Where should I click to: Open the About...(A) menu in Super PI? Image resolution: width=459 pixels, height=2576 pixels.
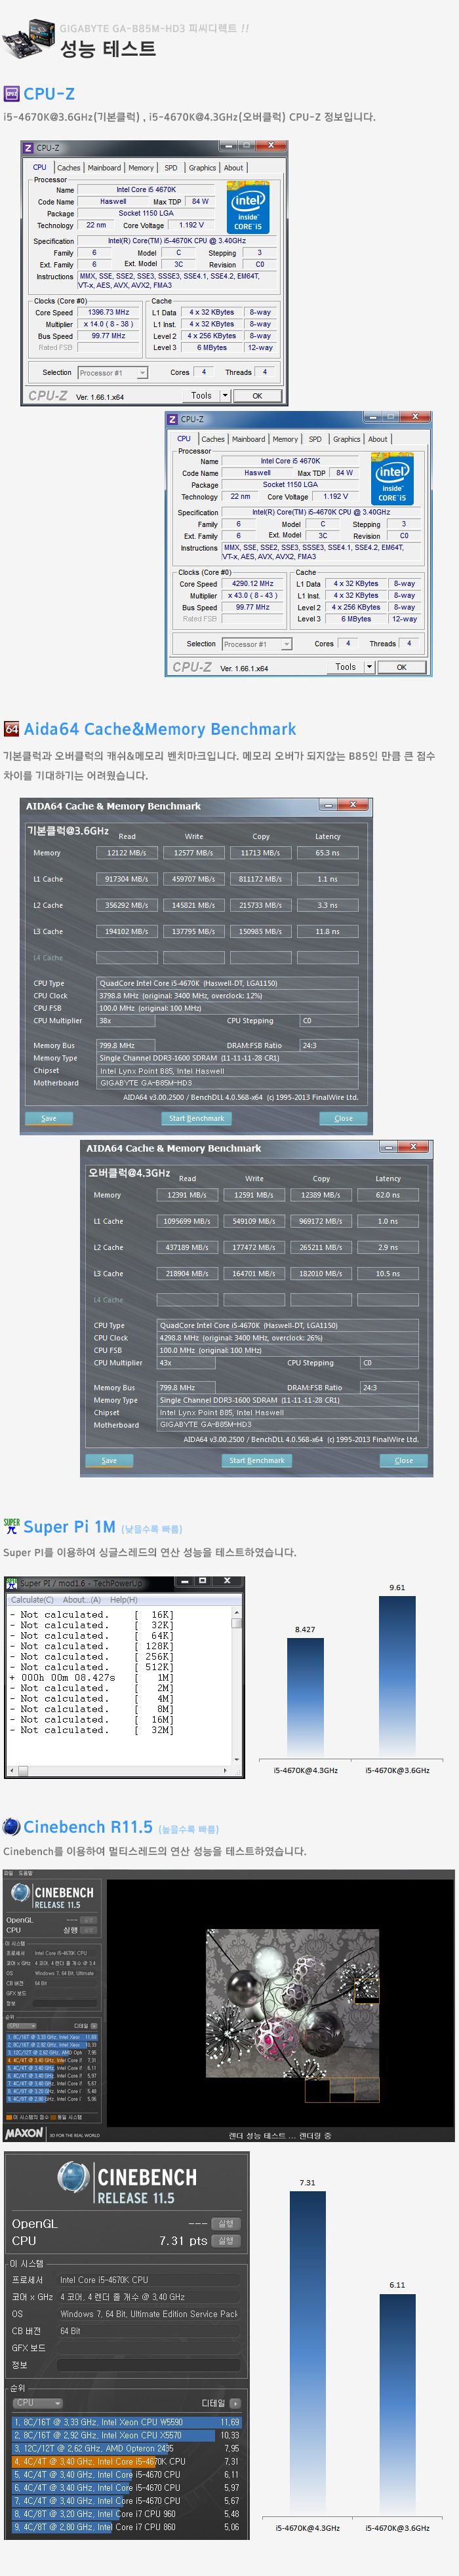82,1600
